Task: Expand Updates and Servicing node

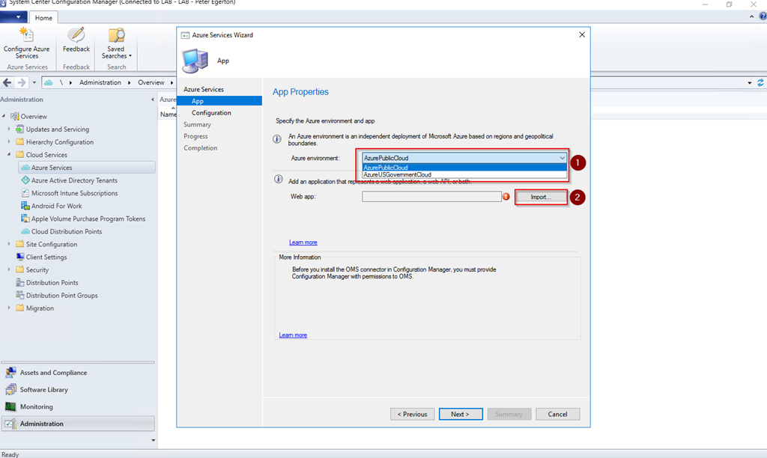Action: (10, 129)
